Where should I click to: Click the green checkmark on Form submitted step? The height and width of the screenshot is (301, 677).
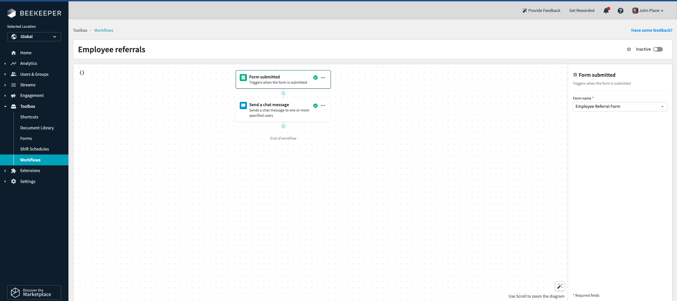315,77
